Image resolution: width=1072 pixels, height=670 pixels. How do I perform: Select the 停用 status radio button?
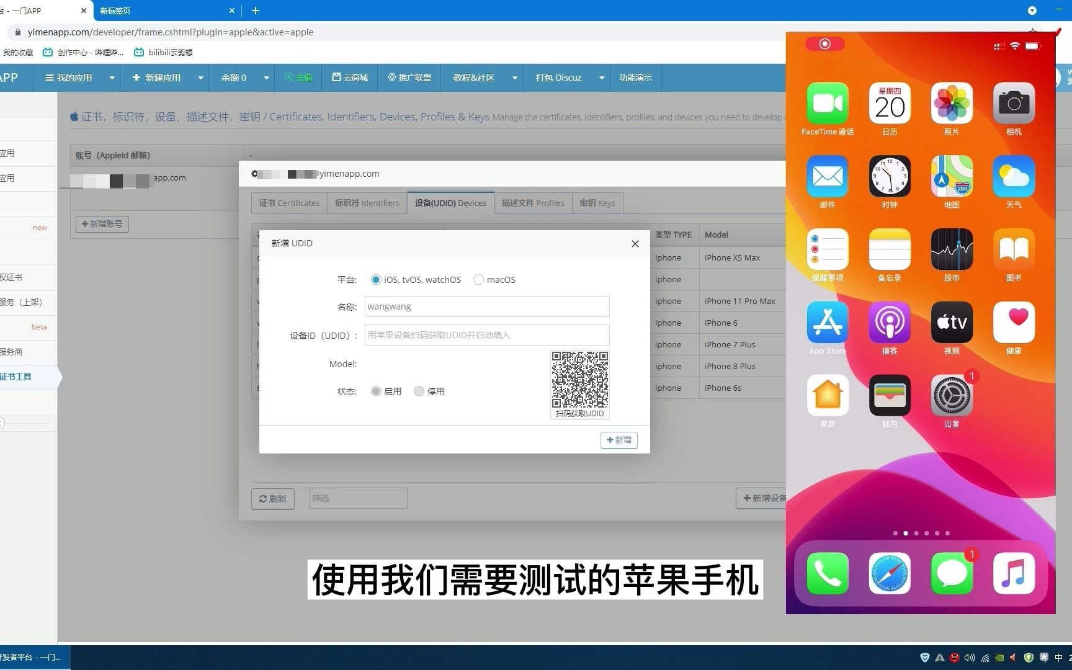[419, 391]
